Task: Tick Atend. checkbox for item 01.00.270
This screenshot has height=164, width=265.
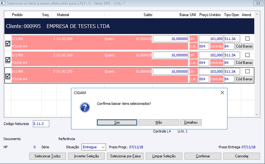Action: tap(247, 71)
